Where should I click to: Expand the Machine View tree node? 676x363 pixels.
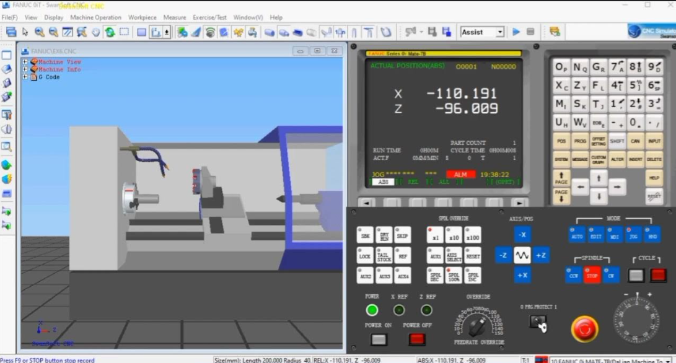(x=25, y=62)
